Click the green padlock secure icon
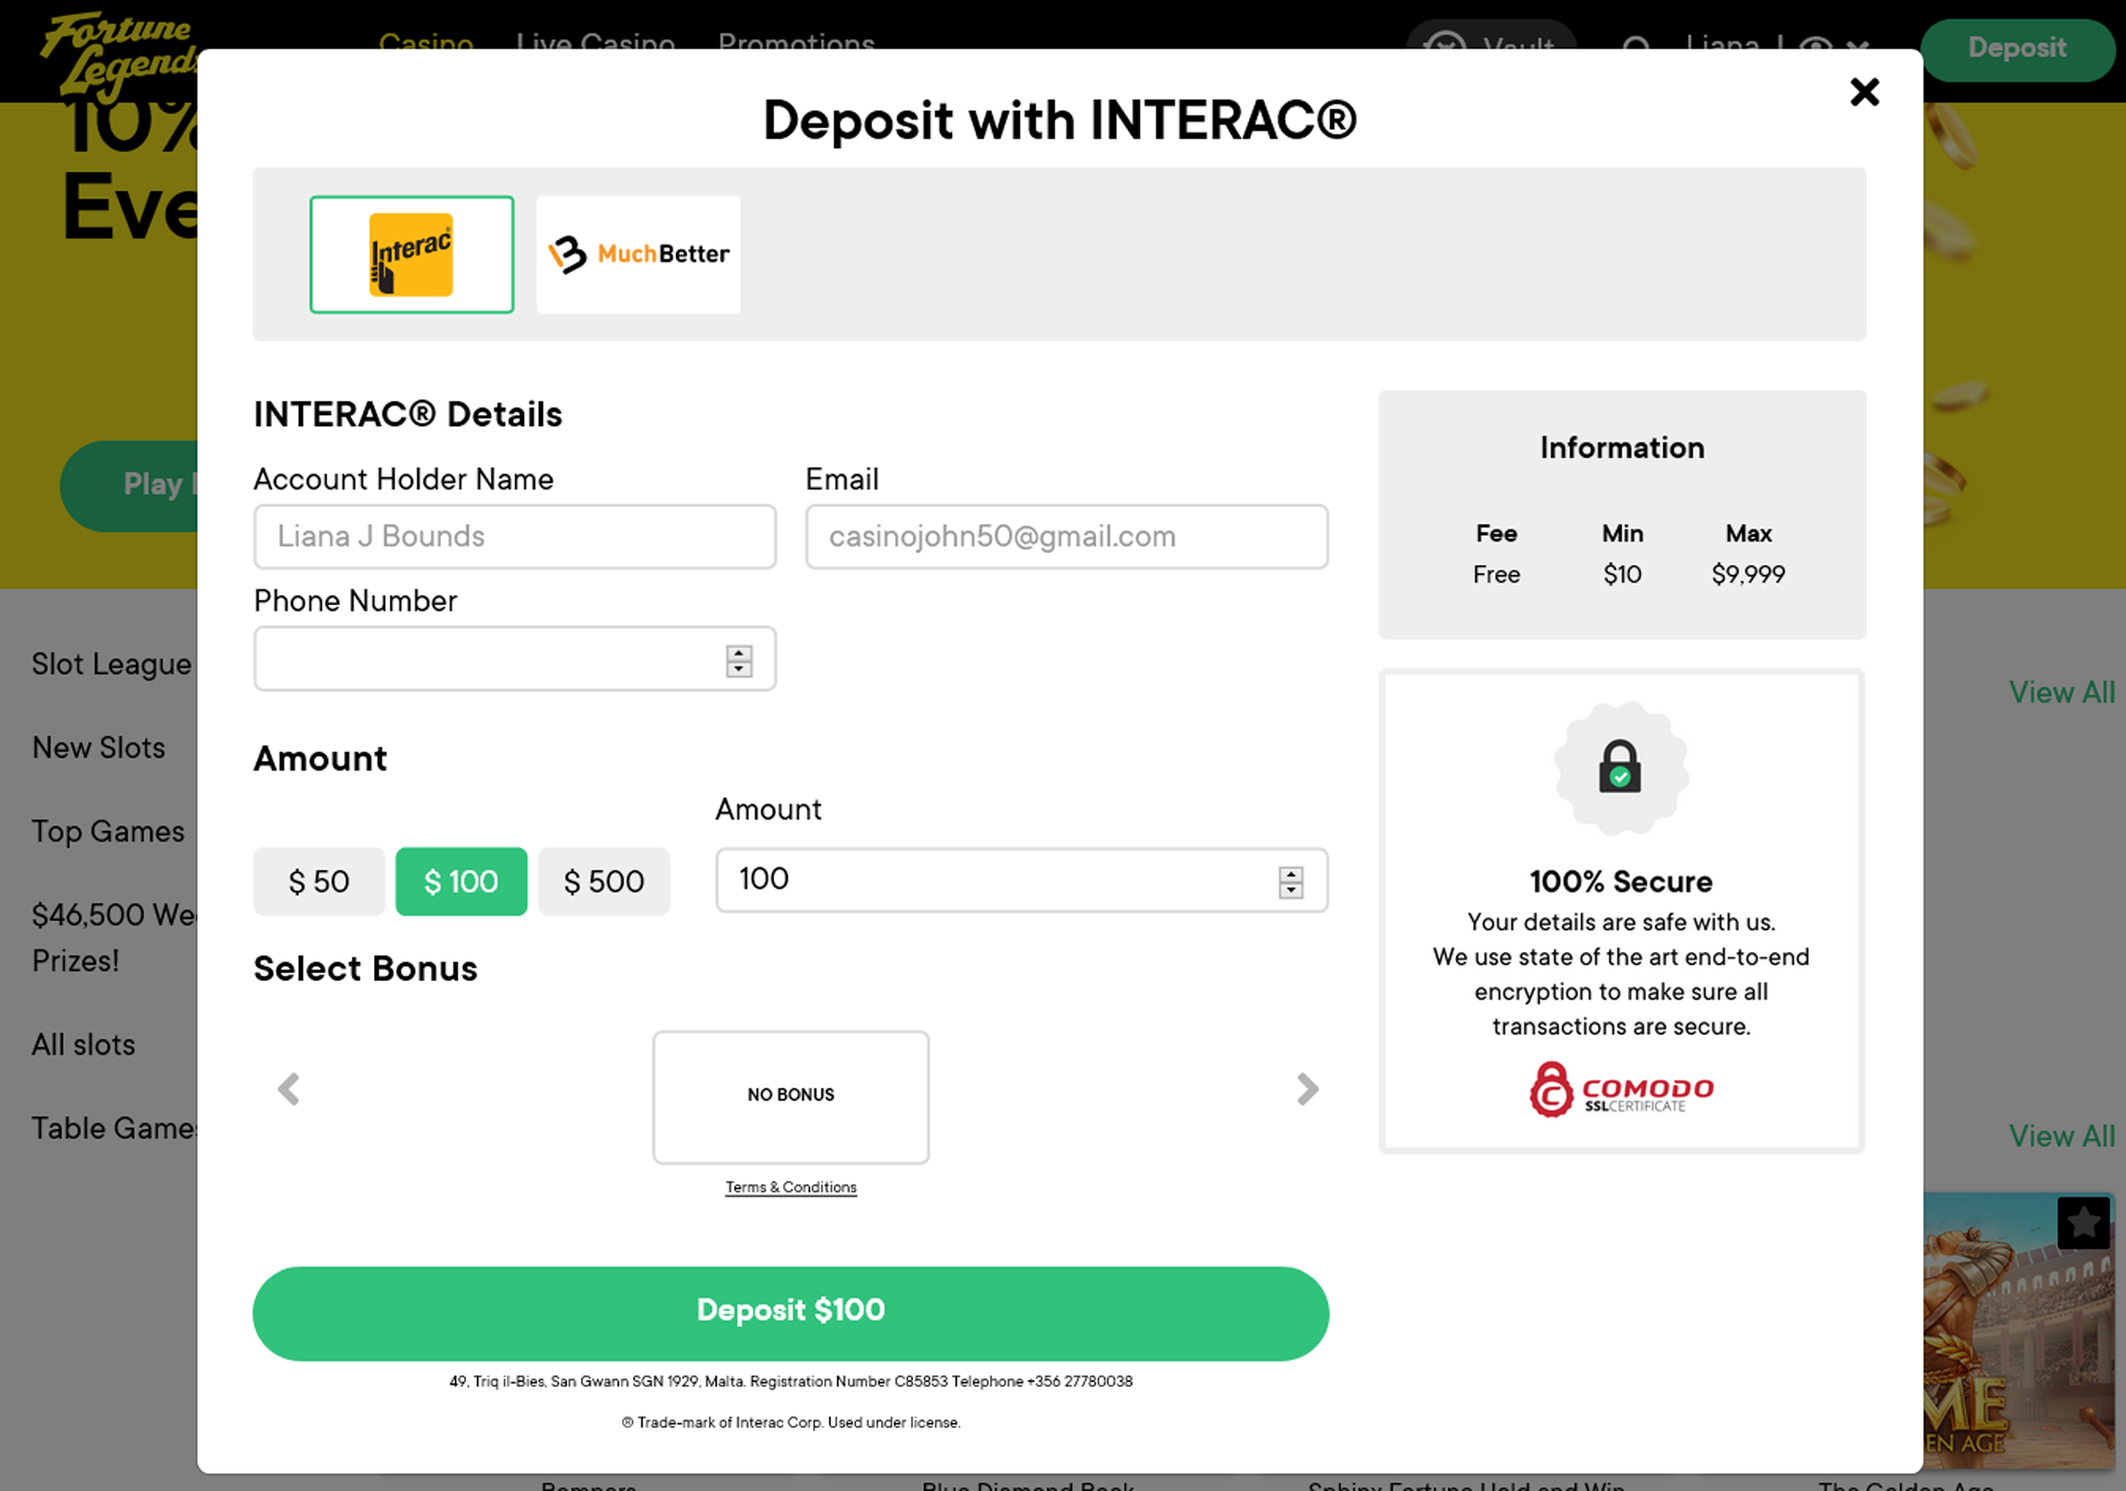 click(x=1621, y=766)
